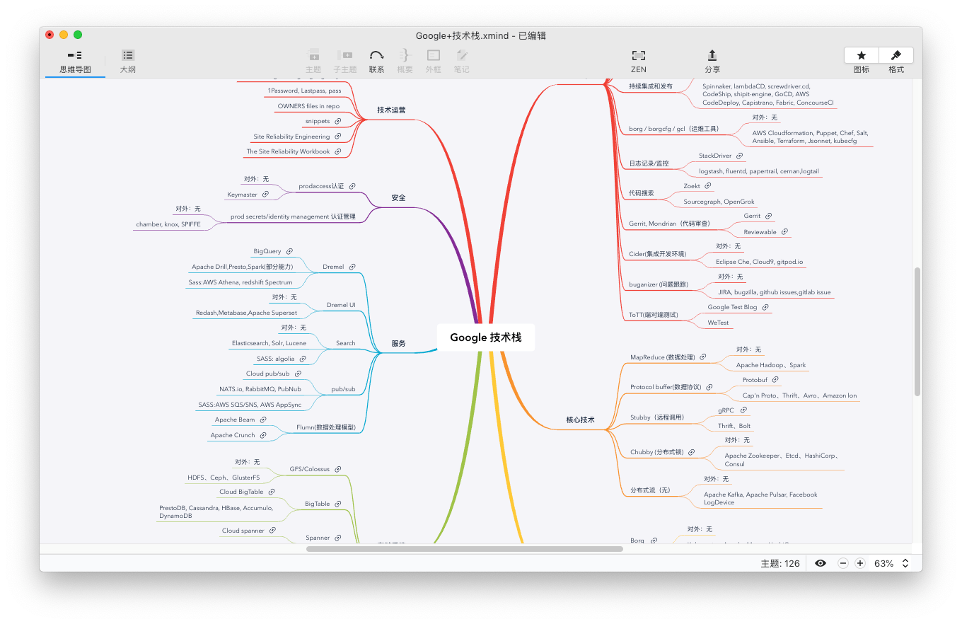
Task: Click the zoom out minus button
Action: point(843,563)
